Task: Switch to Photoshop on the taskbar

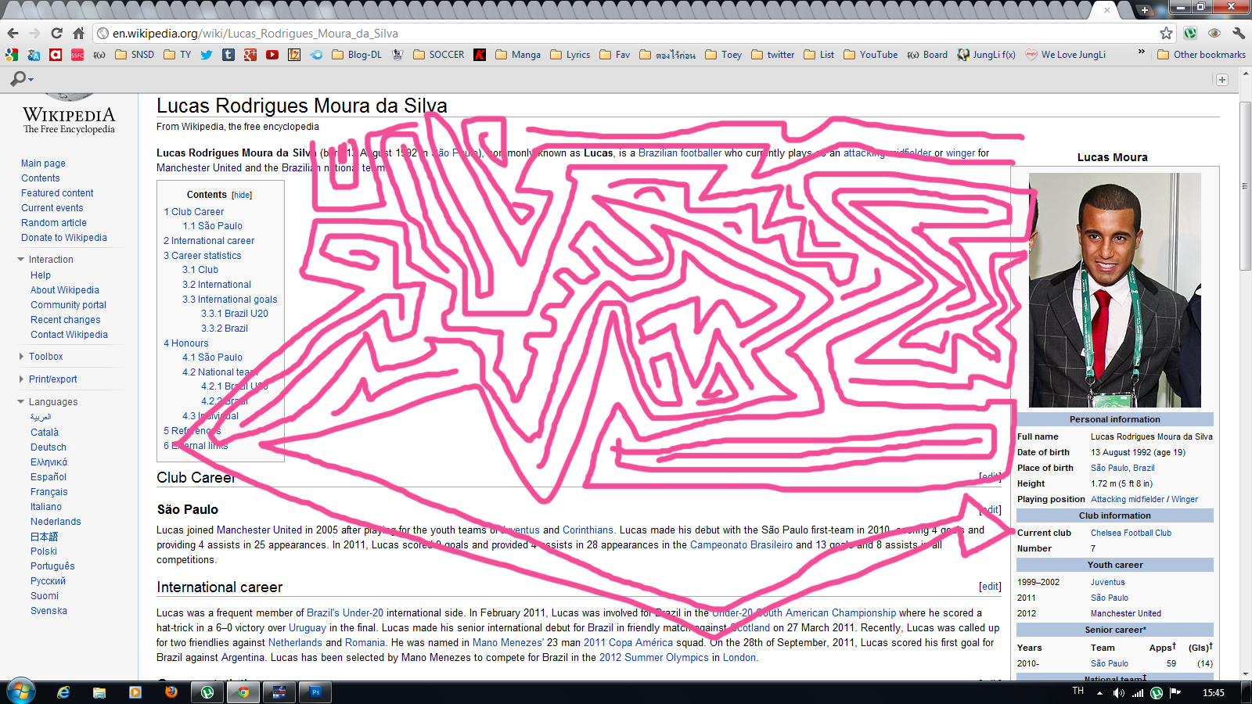Action: [x=315, y=692]
